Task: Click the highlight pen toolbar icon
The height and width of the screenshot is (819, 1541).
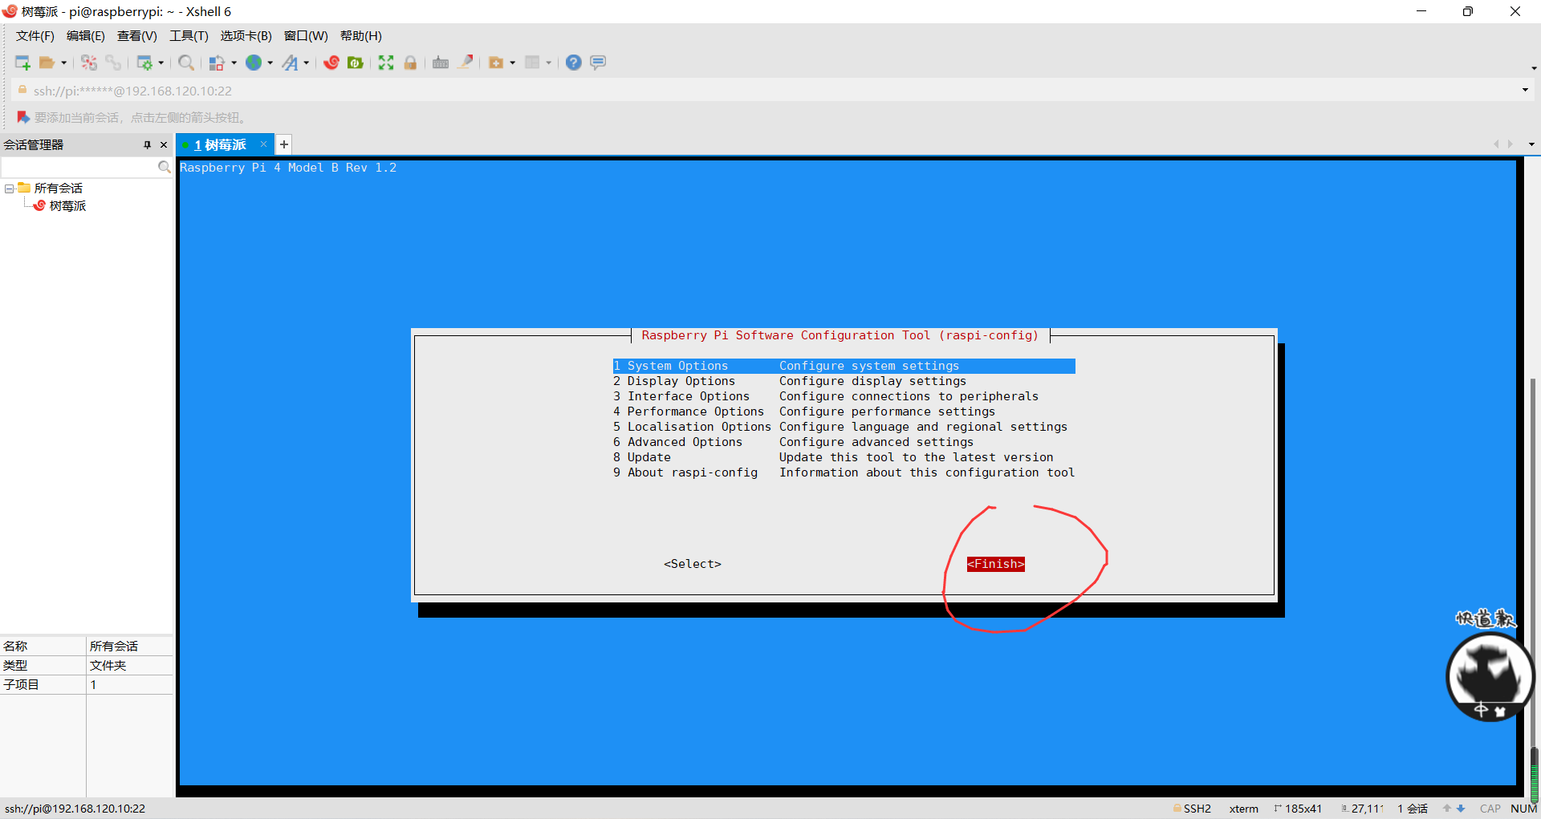Action: [x=466, y=63]
